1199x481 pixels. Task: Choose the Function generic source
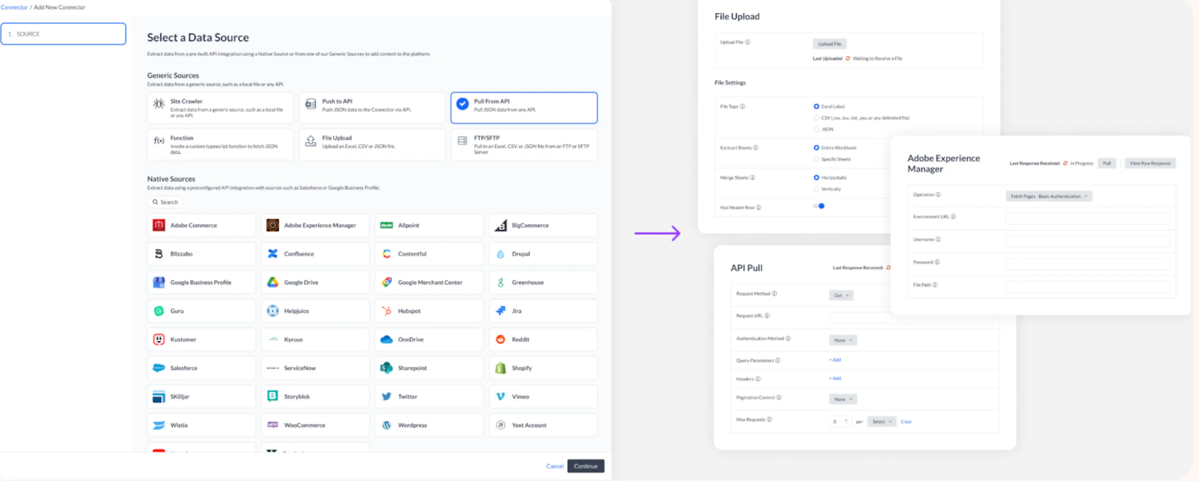220,144
